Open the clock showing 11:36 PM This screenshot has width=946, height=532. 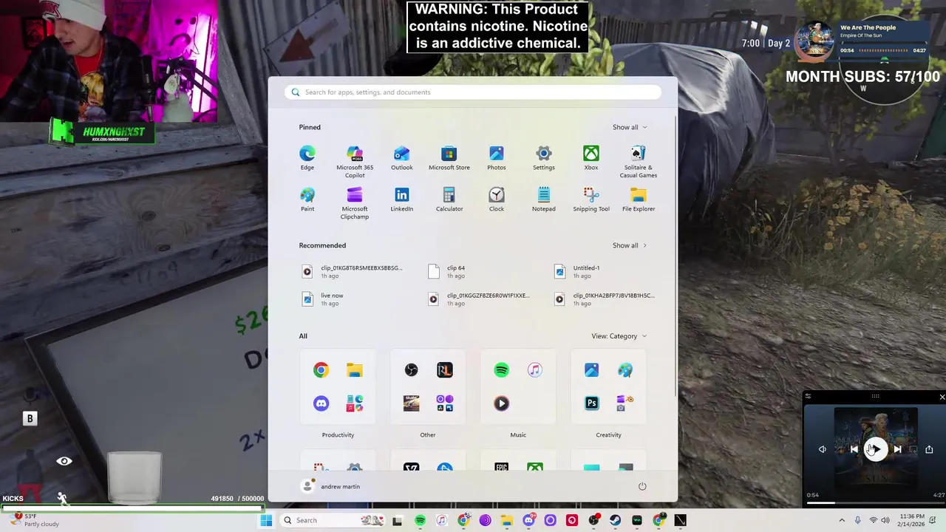(912, 520)
